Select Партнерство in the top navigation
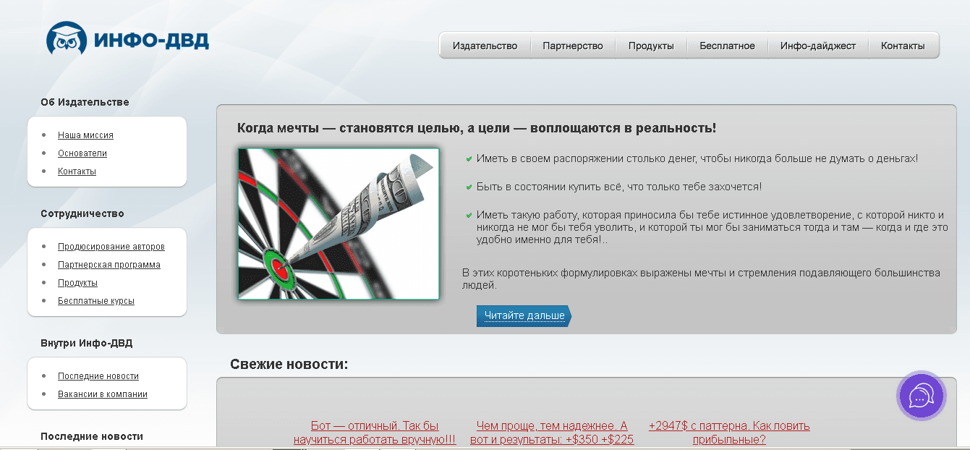Viewport: 970px width, 450px height. 572,46
